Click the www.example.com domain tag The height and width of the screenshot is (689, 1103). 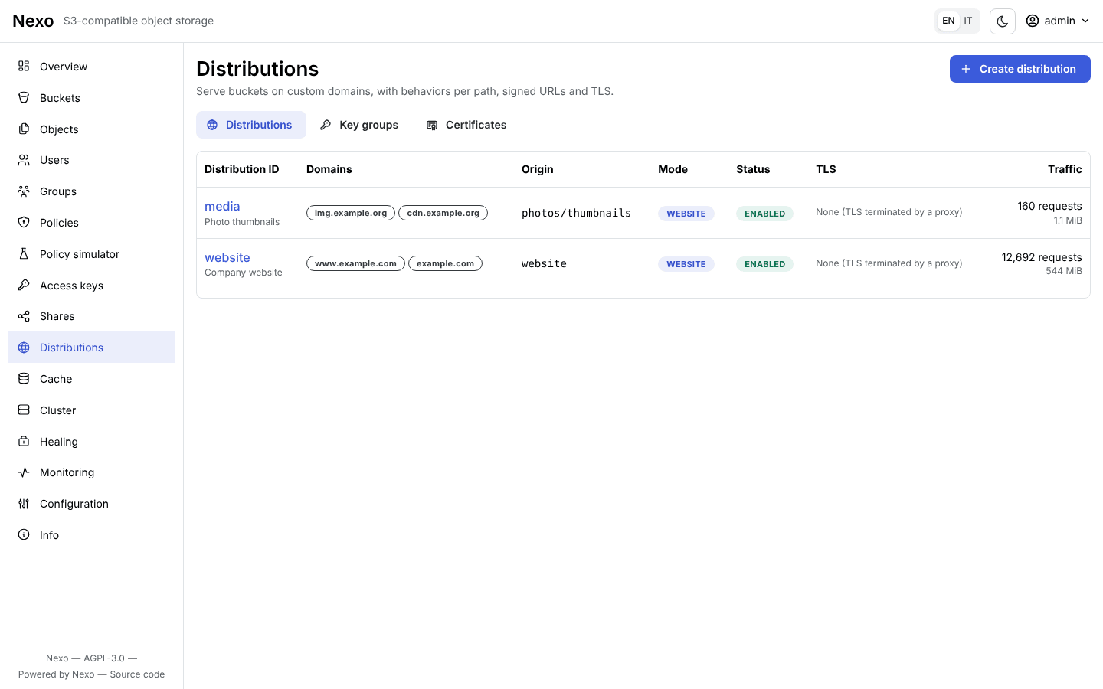pos(355,263)
